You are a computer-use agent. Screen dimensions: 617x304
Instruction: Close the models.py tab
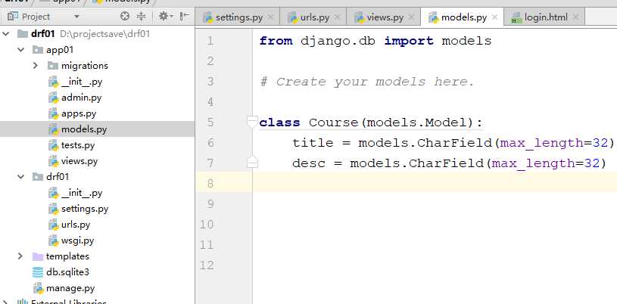(x=494, y=17)
